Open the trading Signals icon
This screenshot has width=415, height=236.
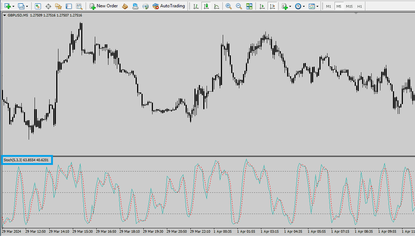pyautogui.click(x=145, y=6)
